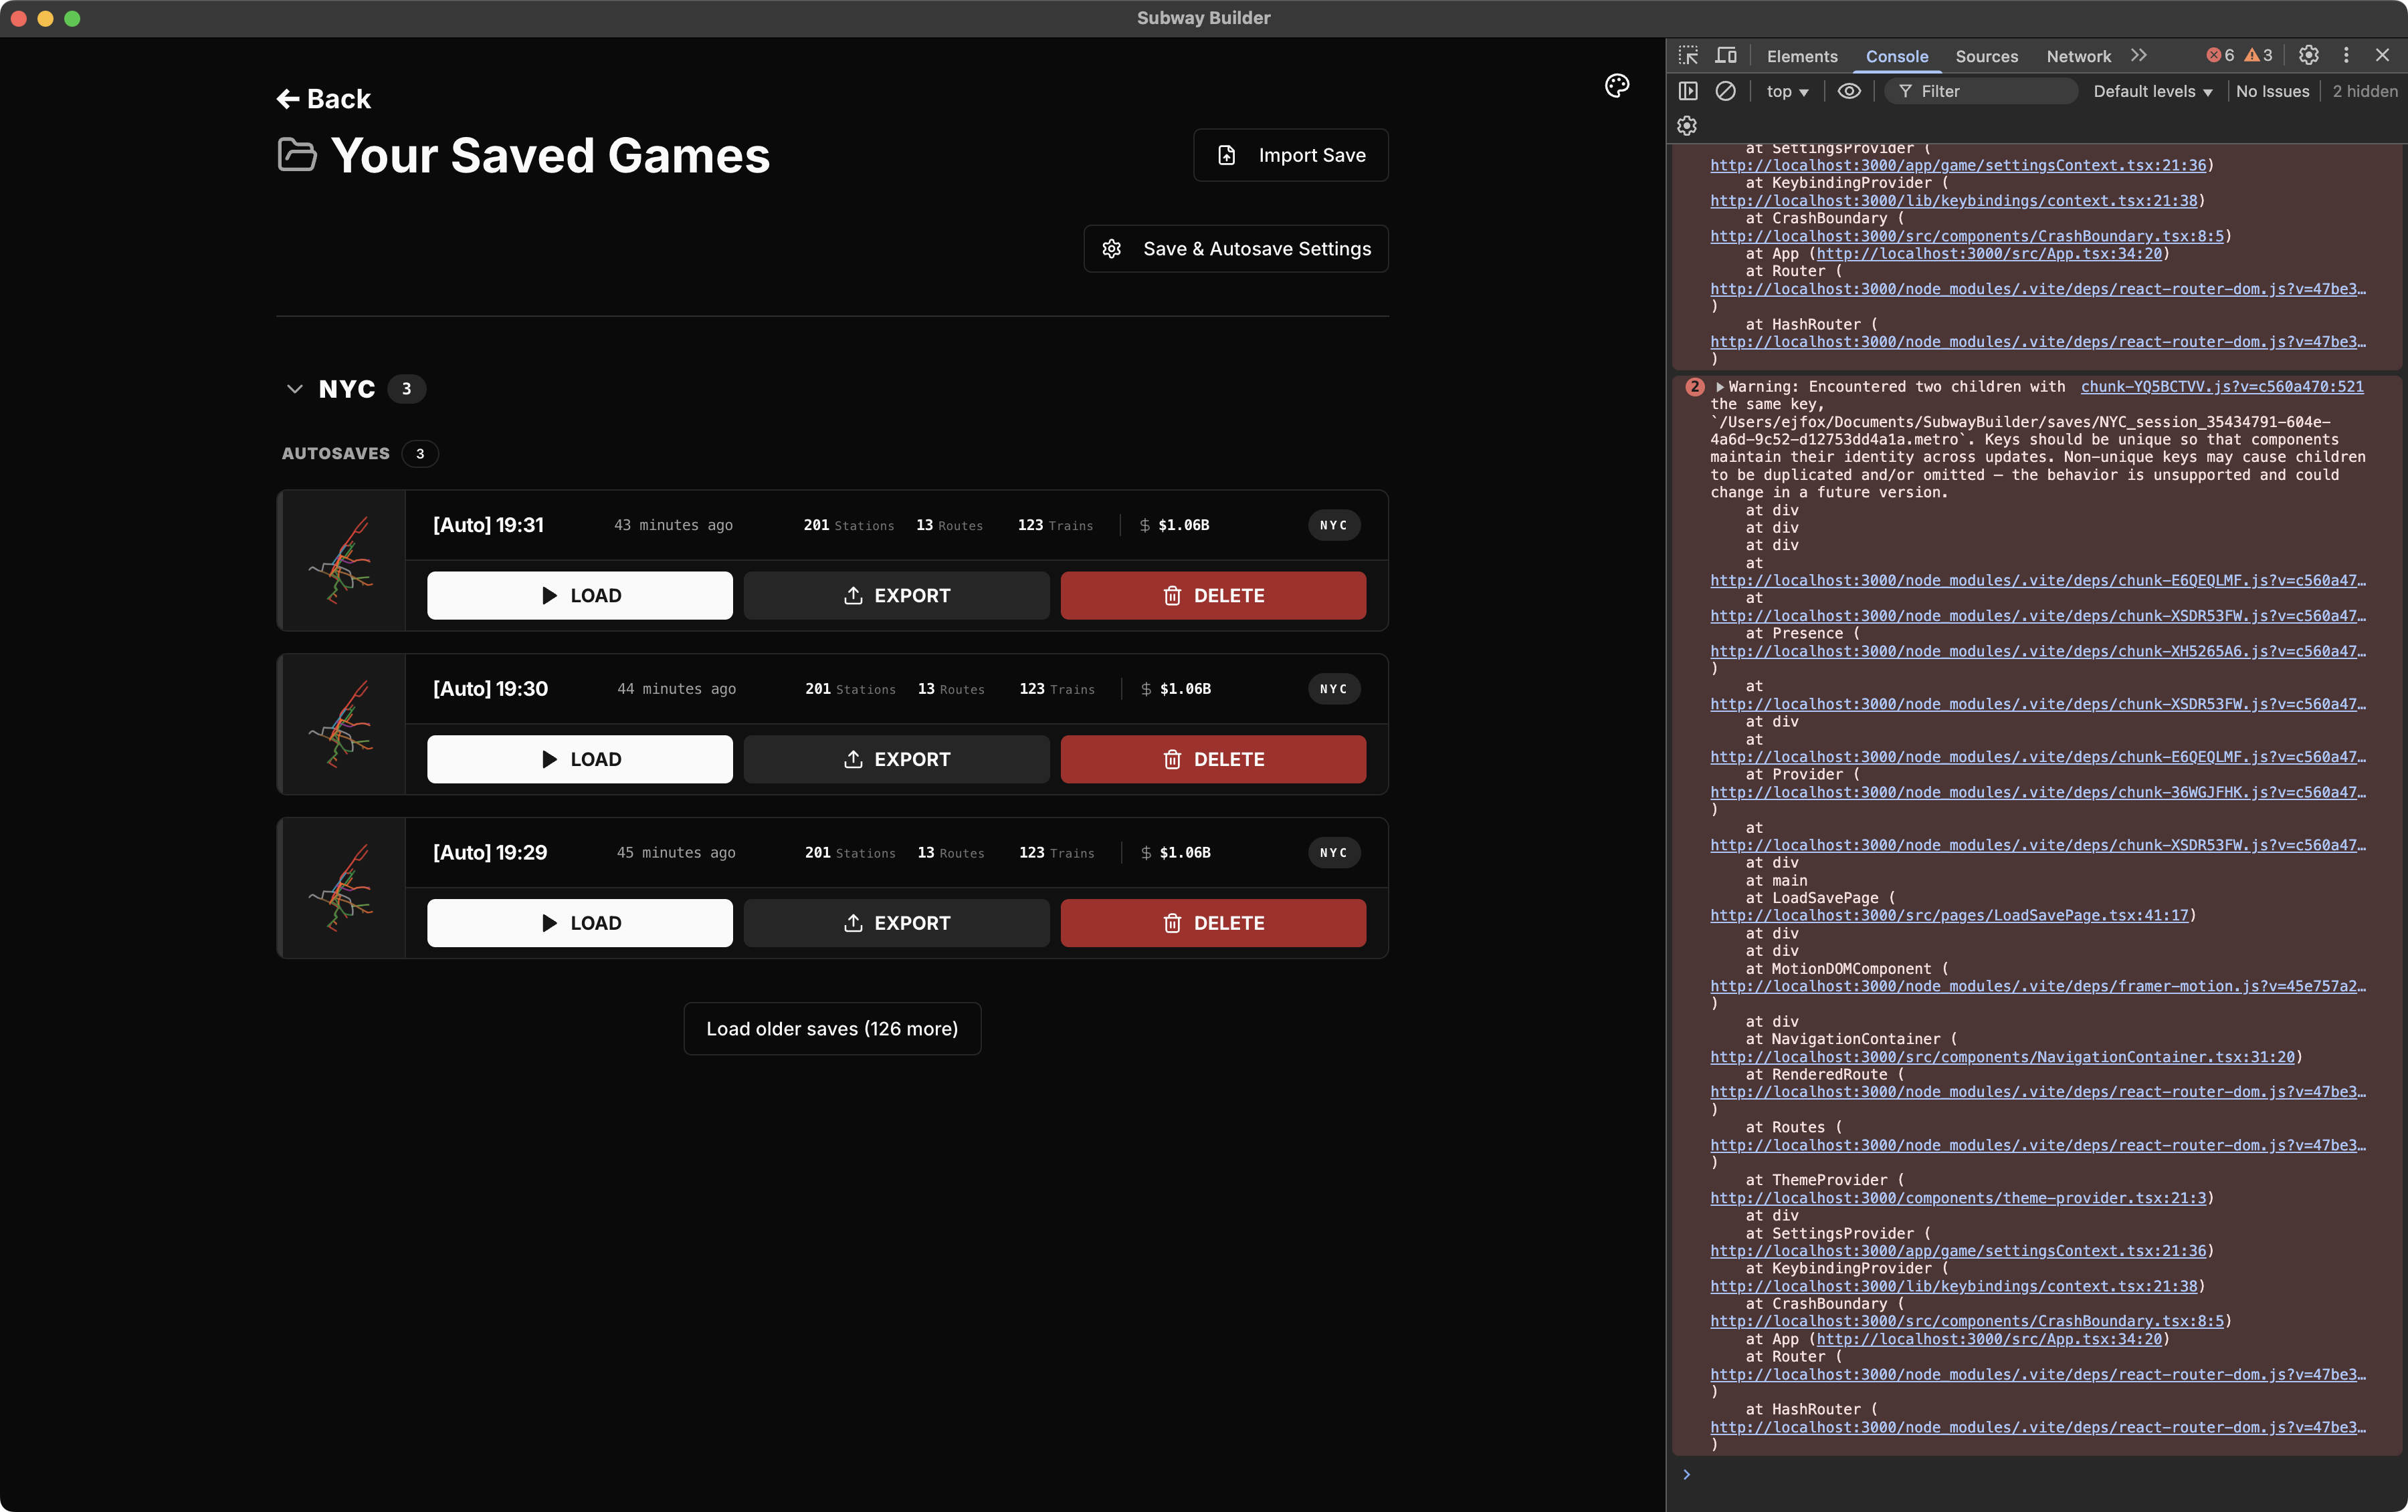Viewport: 2408px width, 1512px height.
Task: Toggle the console sidebar panel icon
Action: (x=1688, y=91)
